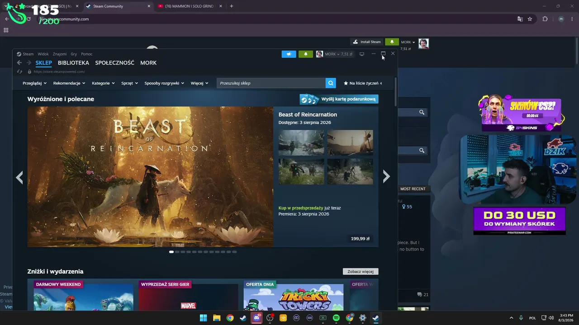Open the MORK profile tab
579x325 pixels.
tap(148, 63)
